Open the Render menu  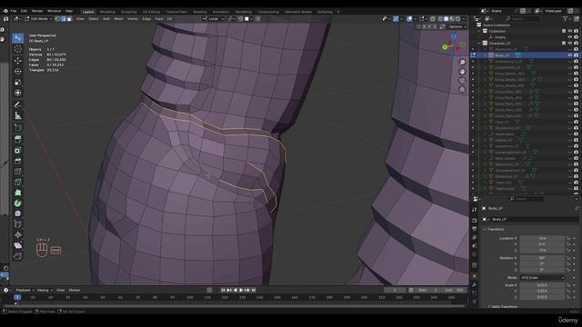(x=37, y=11)
